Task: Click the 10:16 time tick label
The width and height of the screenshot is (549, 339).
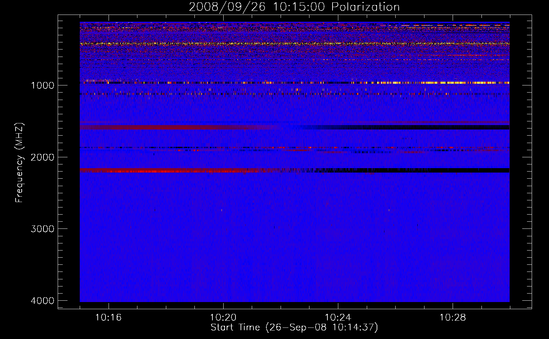Action: pyautogui.click(x=109, y=317)
